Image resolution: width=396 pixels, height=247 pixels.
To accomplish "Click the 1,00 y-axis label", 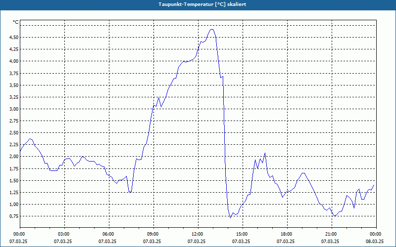I will pyautogui.click(x=14, y=204).
